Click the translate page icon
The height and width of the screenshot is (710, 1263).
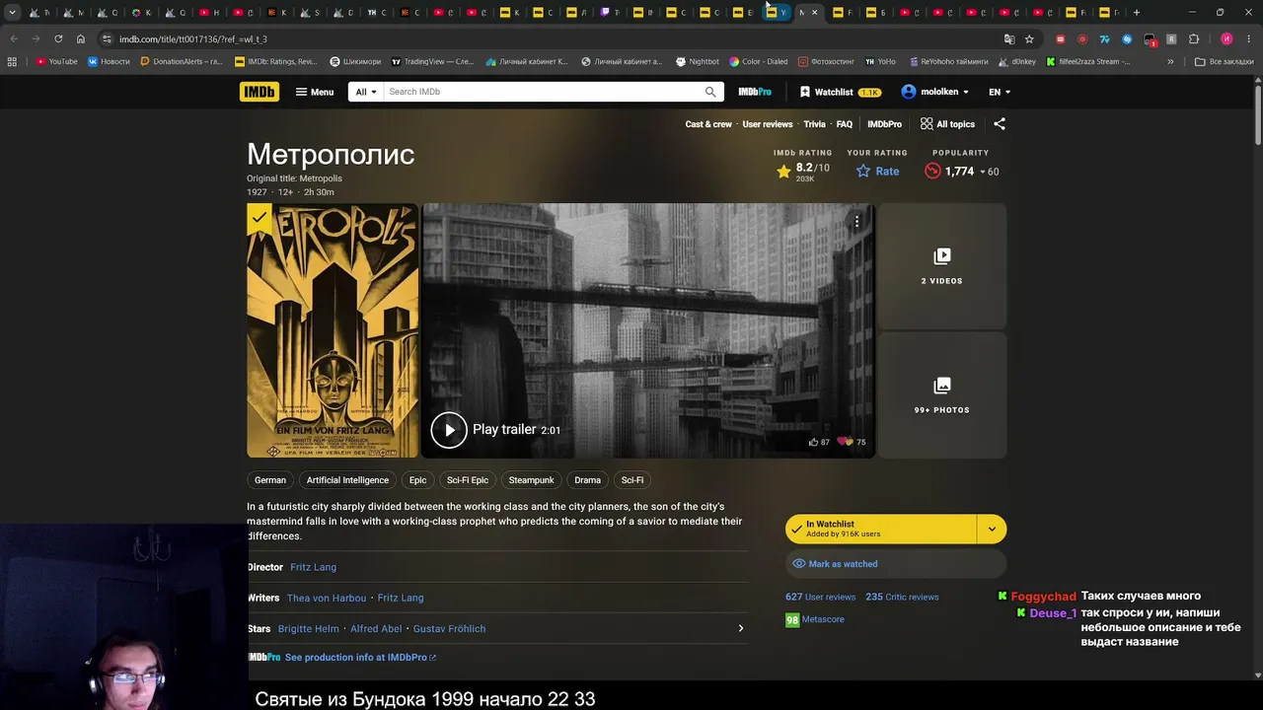click(1009, 39)
